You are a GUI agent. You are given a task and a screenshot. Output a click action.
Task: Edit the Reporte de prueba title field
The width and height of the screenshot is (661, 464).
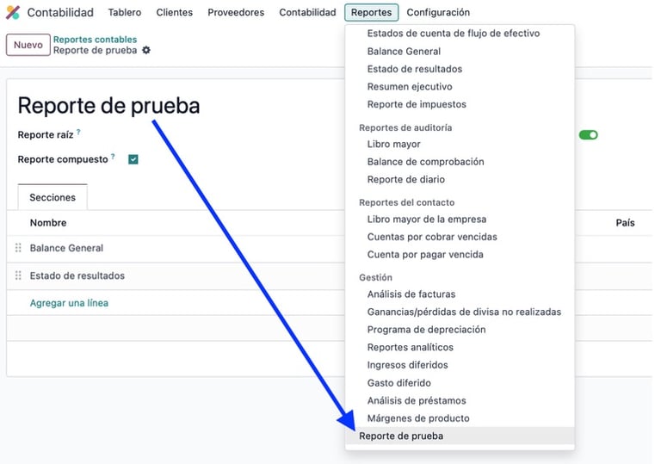point(108,105)
